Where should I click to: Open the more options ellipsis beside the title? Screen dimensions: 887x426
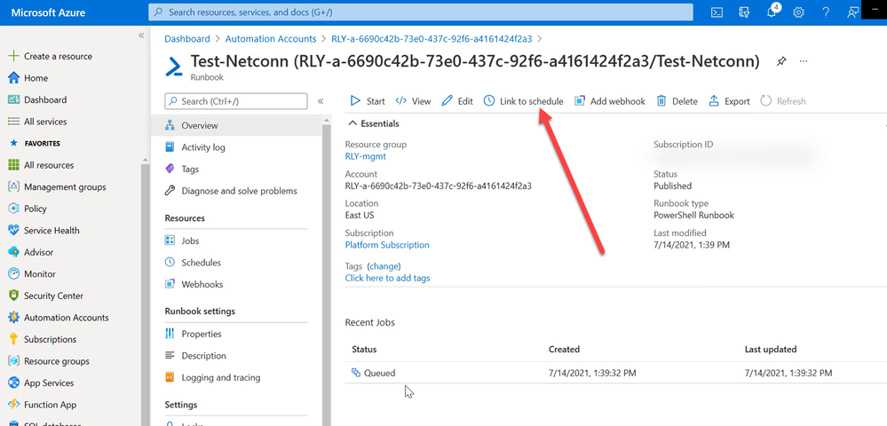(804, 61)
